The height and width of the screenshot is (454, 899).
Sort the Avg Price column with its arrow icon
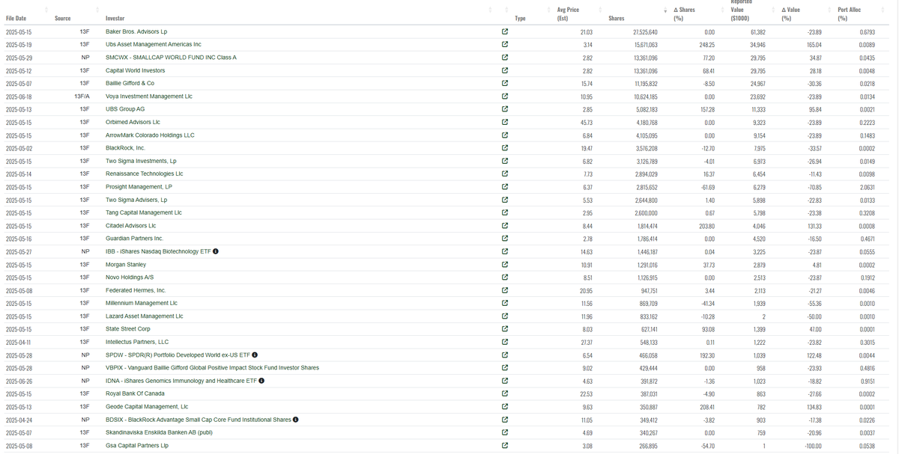point(601,10)
